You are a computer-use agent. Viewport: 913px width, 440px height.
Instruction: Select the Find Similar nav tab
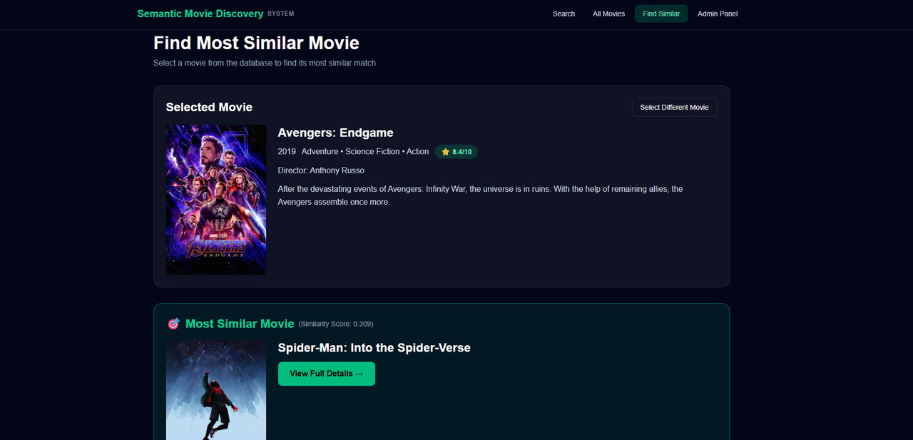[x=661, y=14]
